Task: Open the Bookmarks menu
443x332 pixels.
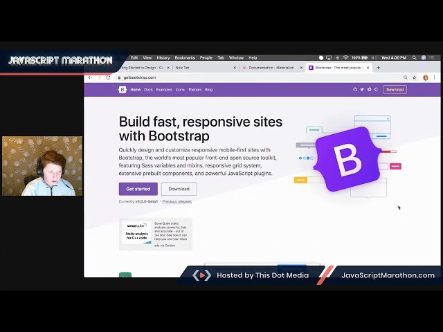Action: coord(185,57)
